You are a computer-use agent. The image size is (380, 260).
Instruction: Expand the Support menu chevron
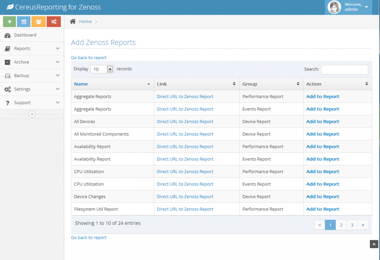coord(58,103)
